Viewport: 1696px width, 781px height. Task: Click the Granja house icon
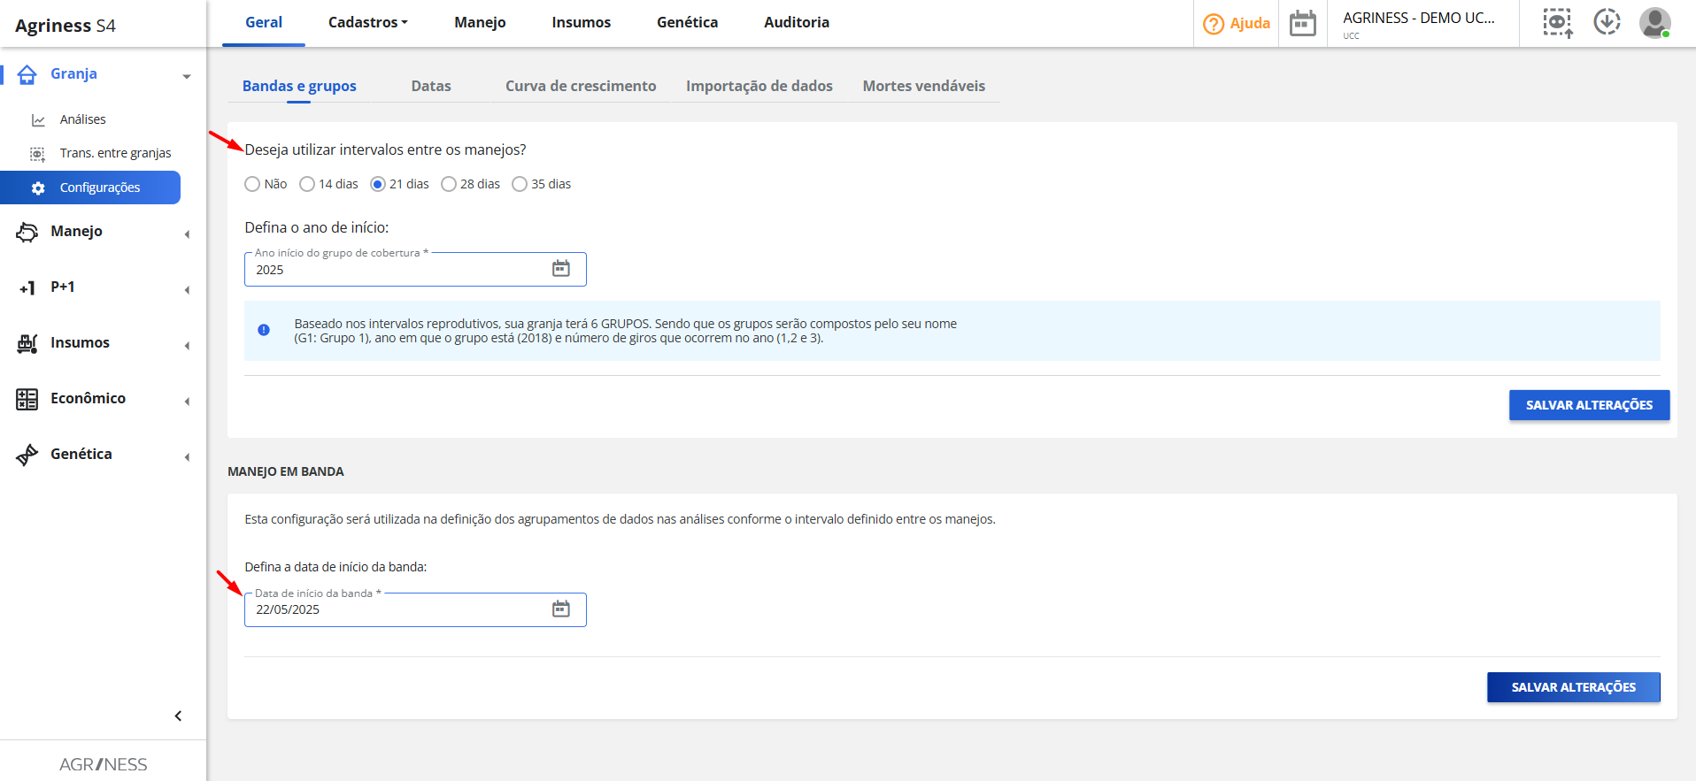pyautogui.click(x=27, y=75)
